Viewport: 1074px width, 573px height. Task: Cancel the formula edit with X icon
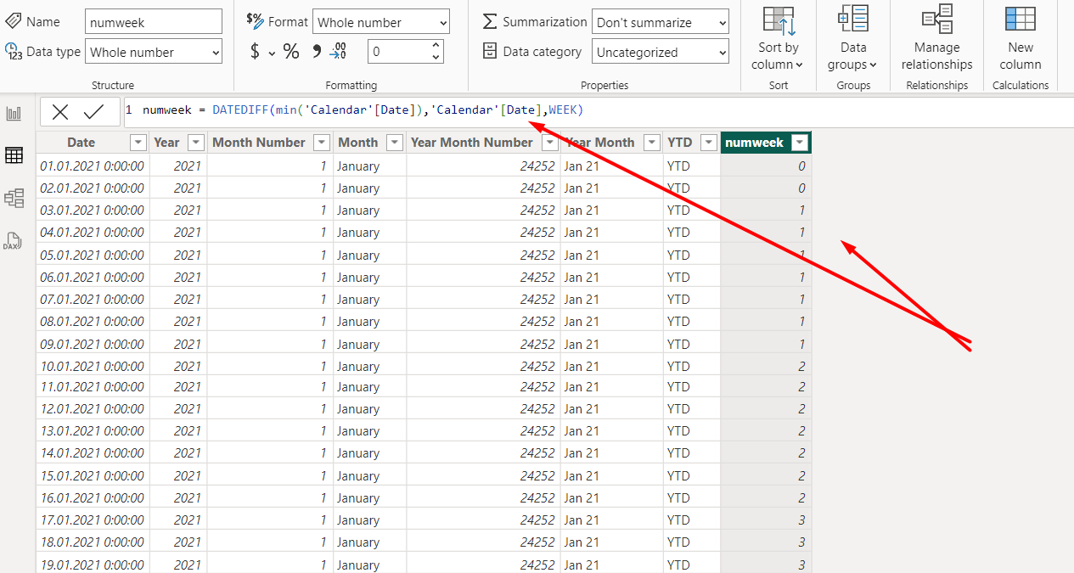[x=60, y=111]
